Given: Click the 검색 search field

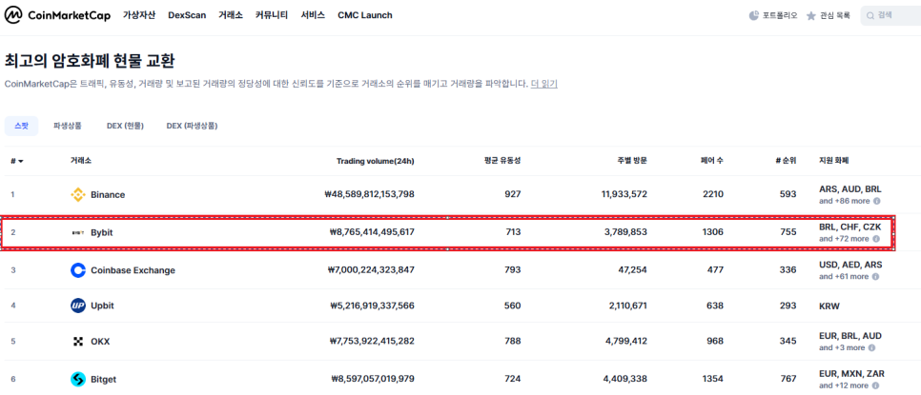Looking at the screenshot, I should pyautogui.click(x=891, y=15).
